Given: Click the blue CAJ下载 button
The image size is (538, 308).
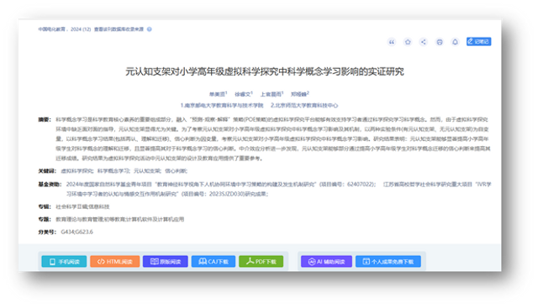Looking at the screenshot, I should [x=214, y=261].
